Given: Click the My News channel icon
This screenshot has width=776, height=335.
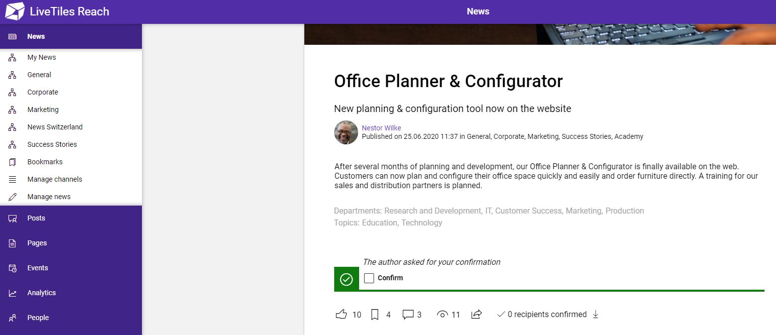Looking at the screenshot, I should pos(12,57).
